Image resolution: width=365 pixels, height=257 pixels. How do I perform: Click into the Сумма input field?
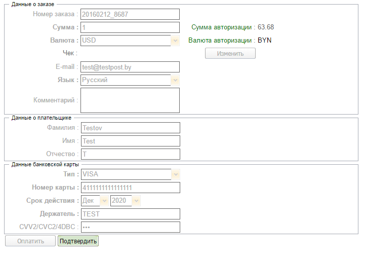click(130, 27)
